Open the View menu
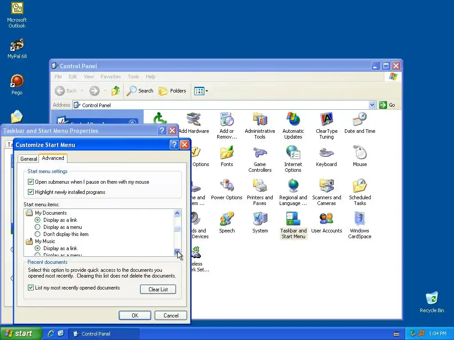The width and height of the screenshot is (454, 340). click(89, 77)
